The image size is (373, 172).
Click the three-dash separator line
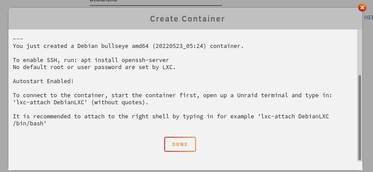18,39
